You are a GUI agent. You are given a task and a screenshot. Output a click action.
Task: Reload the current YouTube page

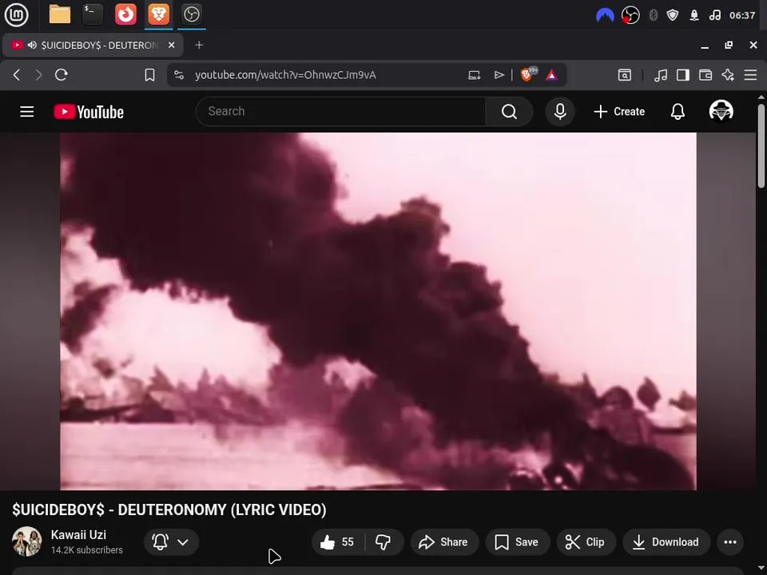[62, 75]
